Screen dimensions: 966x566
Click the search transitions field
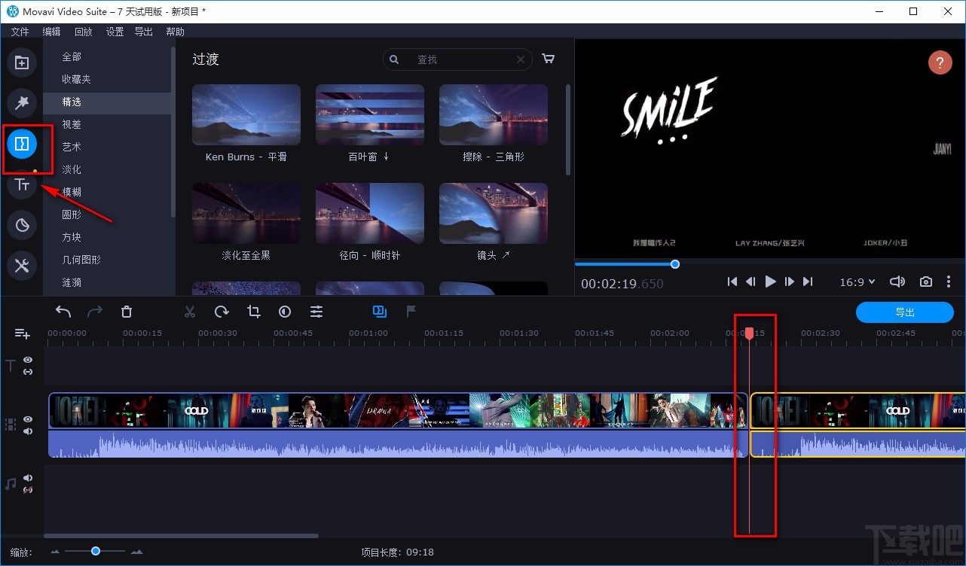[x=457, y=59]
